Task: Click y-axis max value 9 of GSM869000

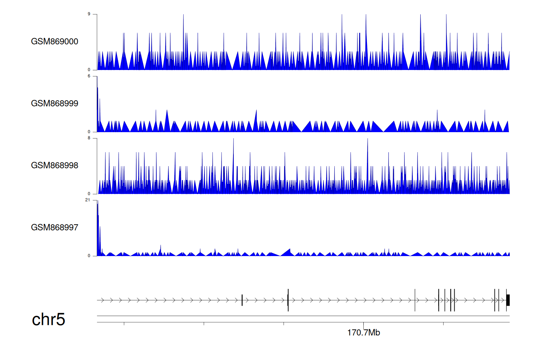Action: (x=89, y=14)
